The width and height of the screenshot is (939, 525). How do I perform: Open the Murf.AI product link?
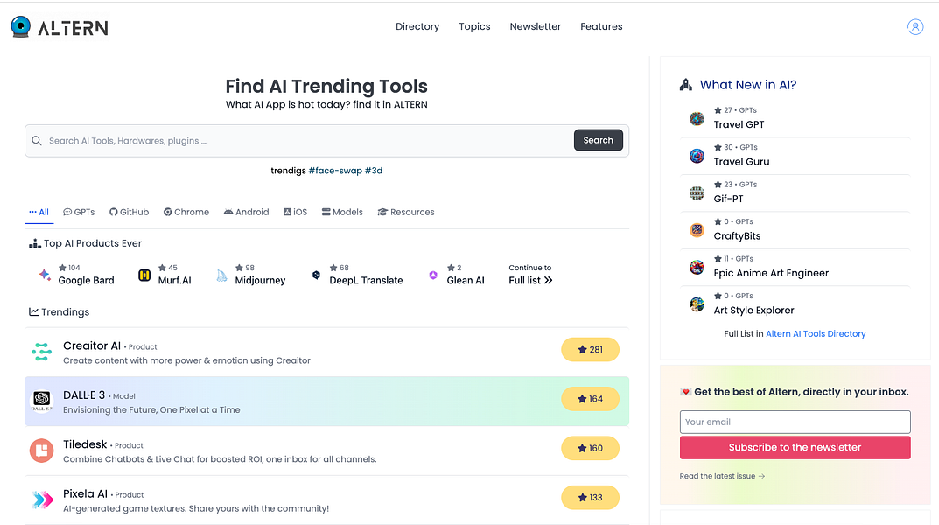pos(175,280)
